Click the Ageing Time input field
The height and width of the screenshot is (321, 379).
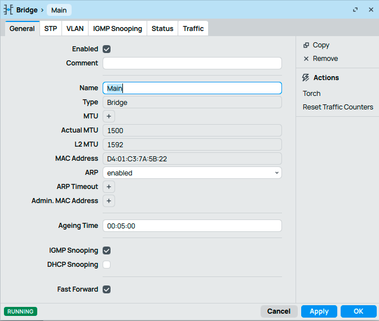pos(192,226)
